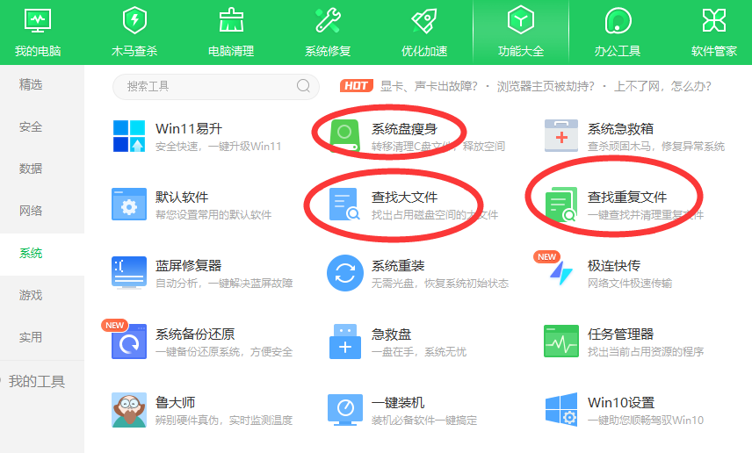The width and height of the screenshot is (752, 453).
Task: Click the 急救盘 title text
Action: click(391, 334)
